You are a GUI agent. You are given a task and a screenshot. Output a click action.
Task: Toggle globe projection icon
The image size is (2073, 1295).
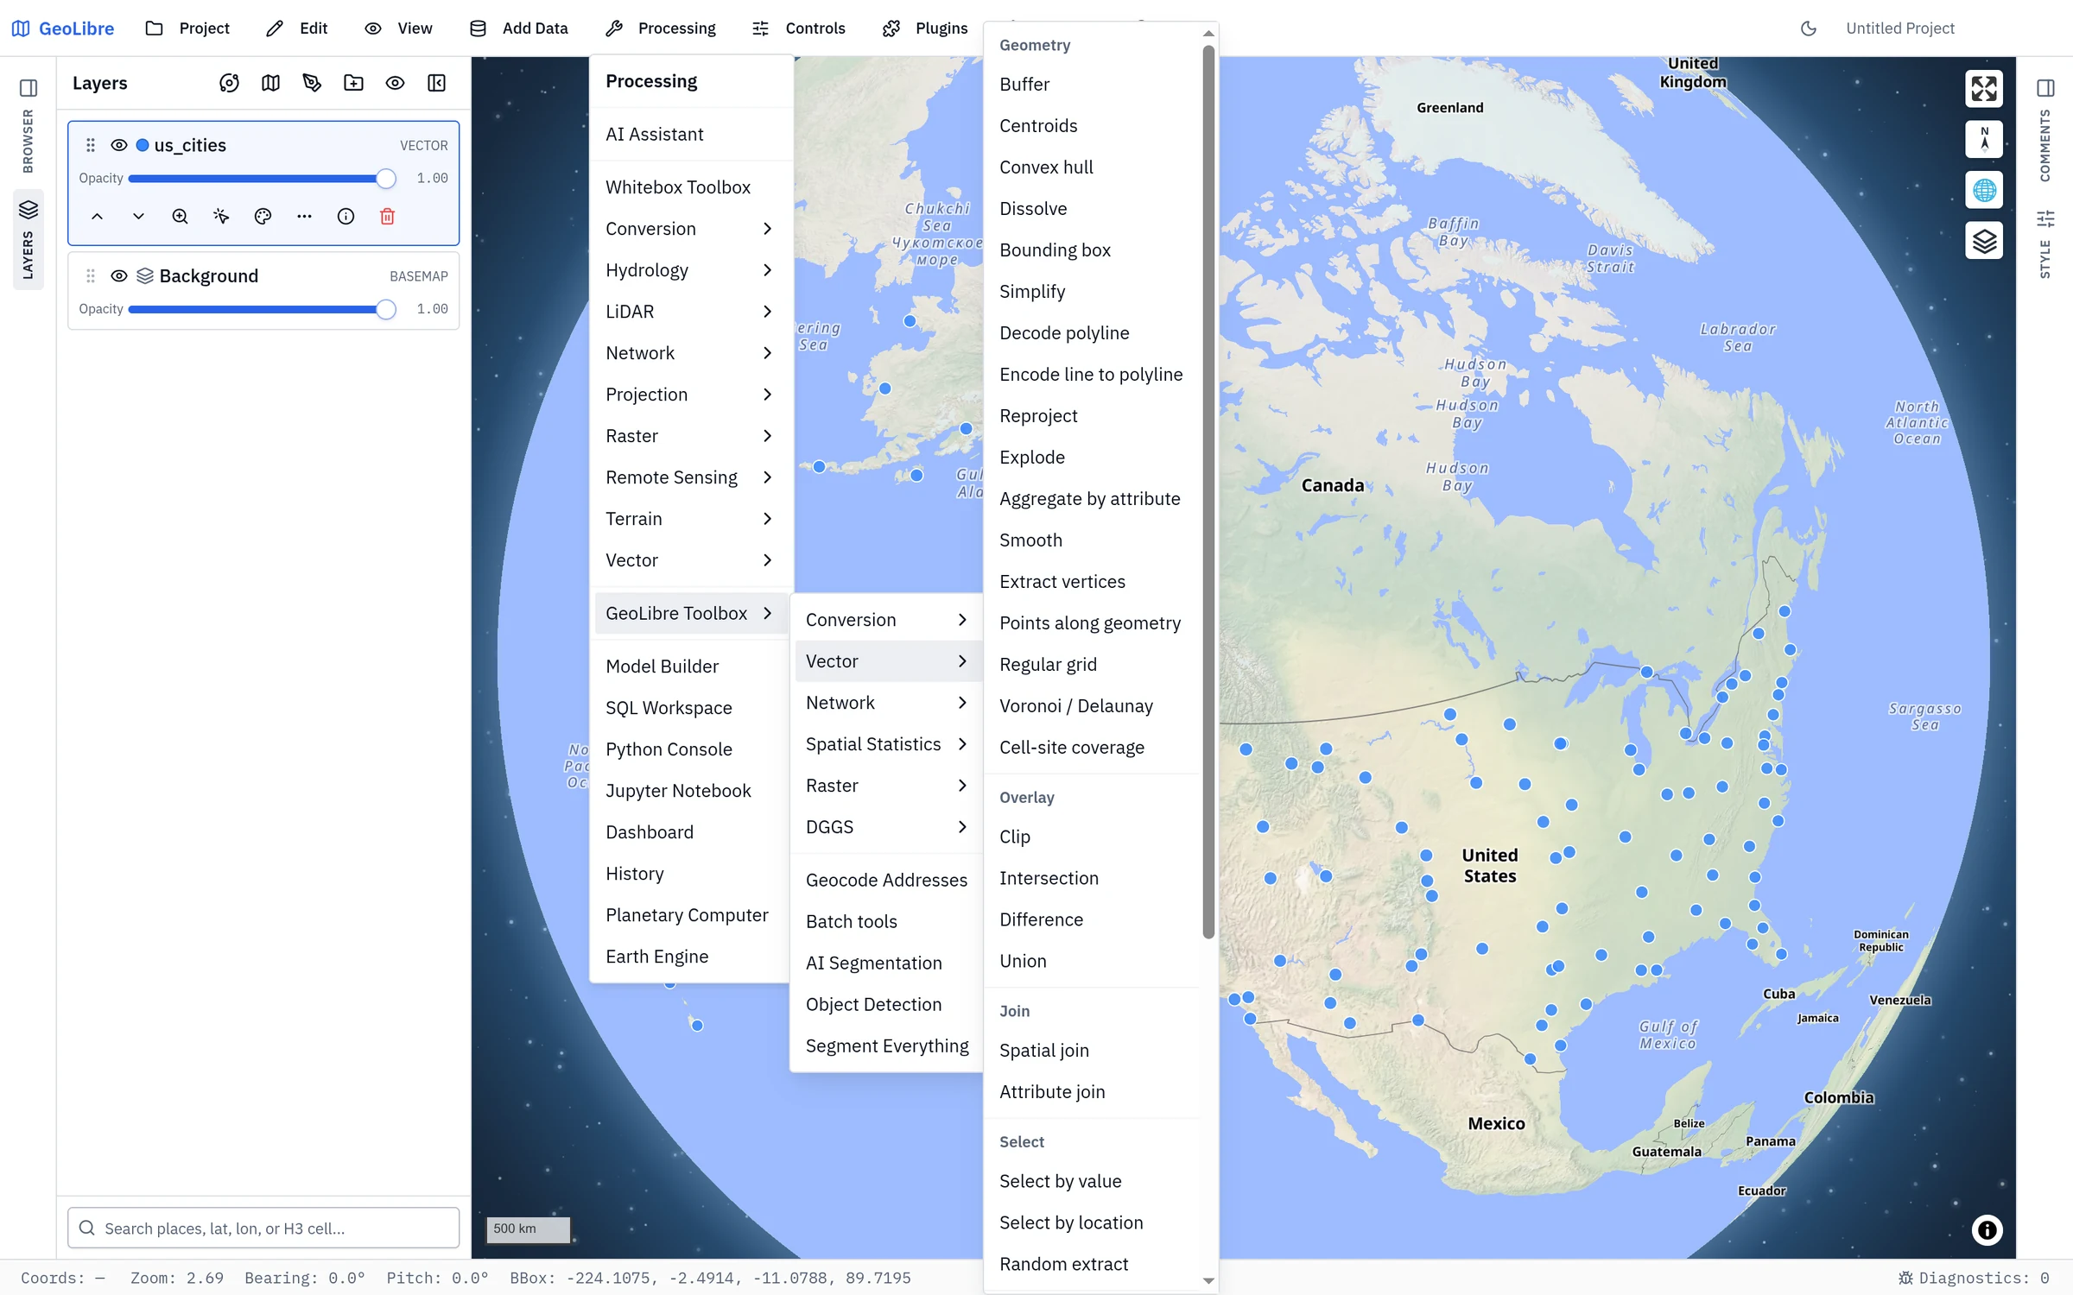(1984, 189)
